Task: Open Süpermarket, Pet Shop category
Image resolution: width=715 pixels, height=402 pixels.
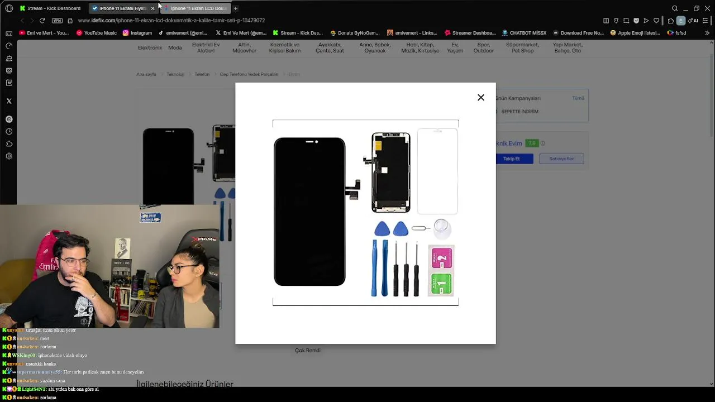Action: (x=522, y=47)
